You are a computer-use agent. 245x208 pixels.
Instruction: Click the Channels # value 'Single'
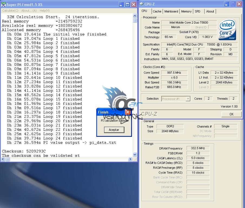(x=226, y=126)
